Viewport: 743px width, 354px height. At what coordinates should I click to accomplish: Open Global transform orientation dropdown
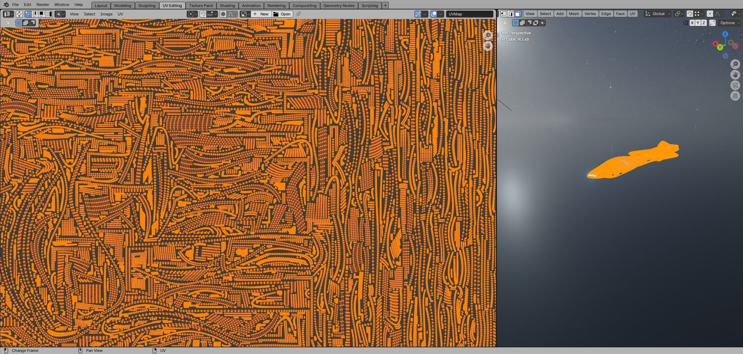(658, 14)
